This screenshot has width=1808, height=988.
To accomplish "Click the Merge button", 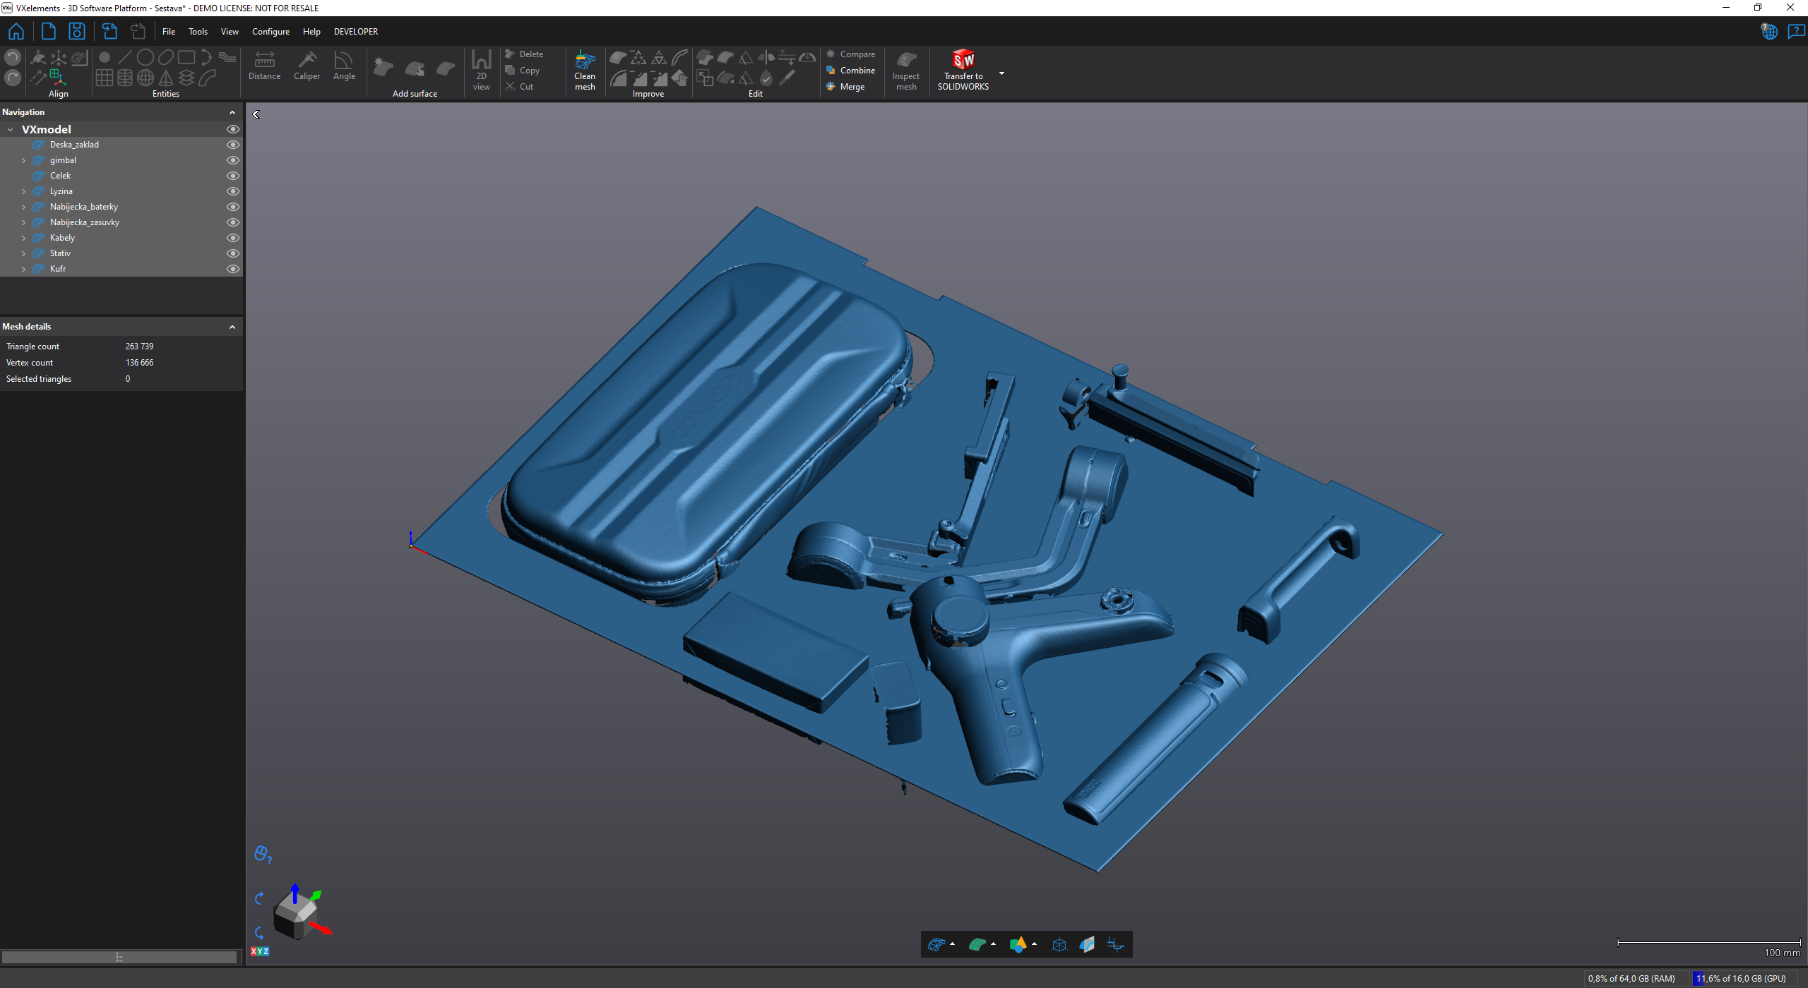I will (x=852, y=87).
